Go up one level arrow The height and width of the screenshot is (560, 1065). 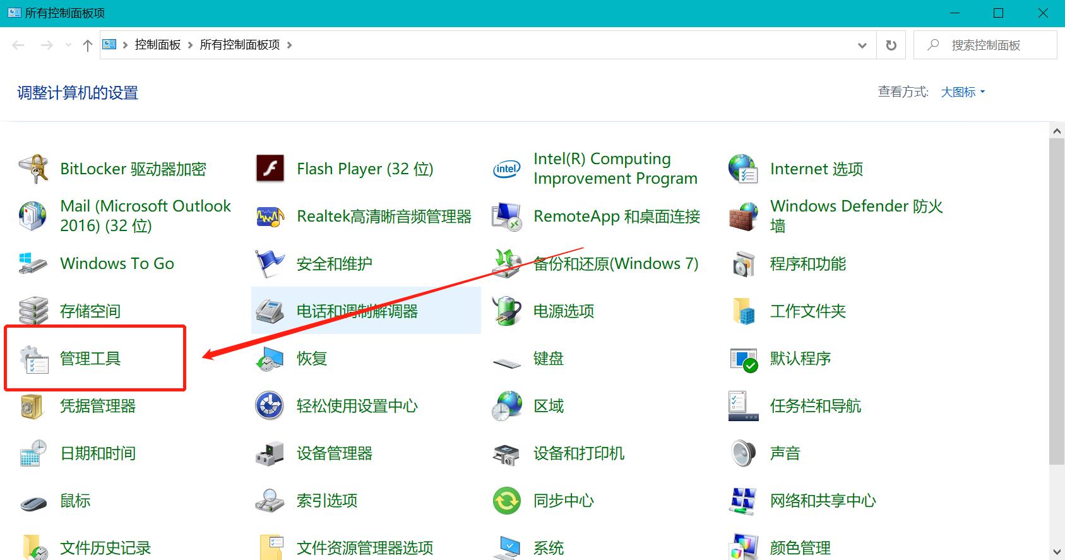tap(88, 45)
